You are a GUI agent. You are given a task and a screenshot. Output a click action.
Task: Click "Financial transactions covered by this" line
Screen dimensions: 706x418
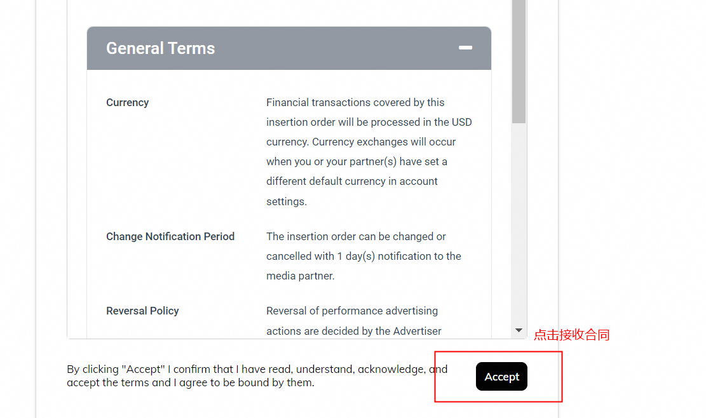pyautogui.click(x=355, y=102)
